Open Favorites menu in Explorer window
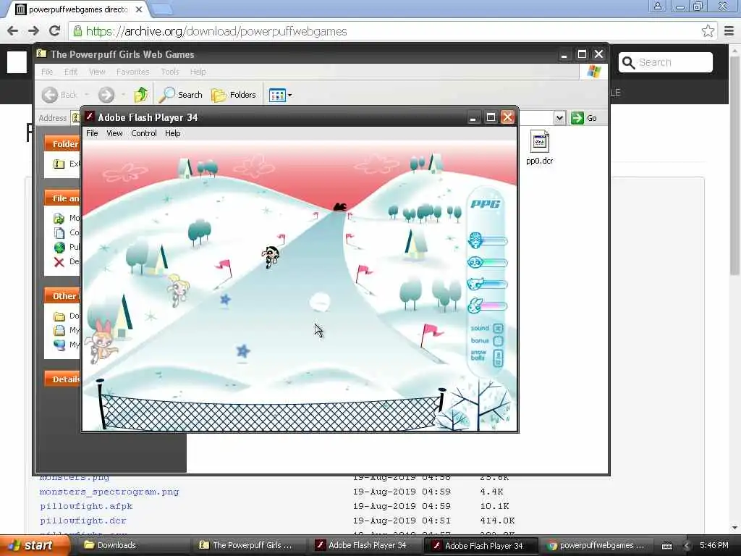 click(x=133, y=72)
